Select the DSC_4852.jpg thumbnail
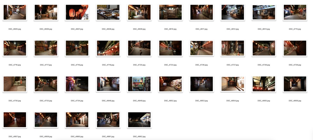Image resolution: width=313 pixels, height=140 pixels. pyautogui.click(x=171, y=84)
